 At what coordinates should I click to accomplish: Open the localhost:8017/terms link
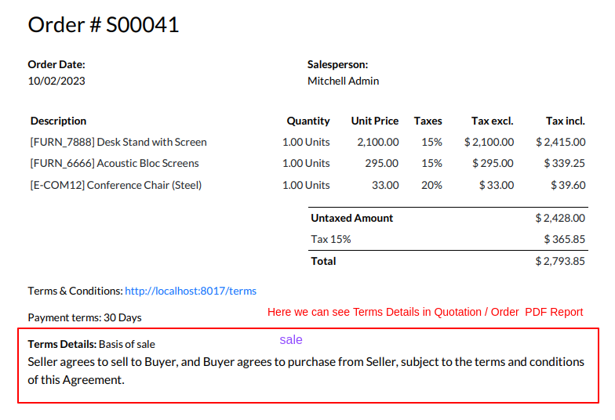pyautogui.click(x=191, y=291)
